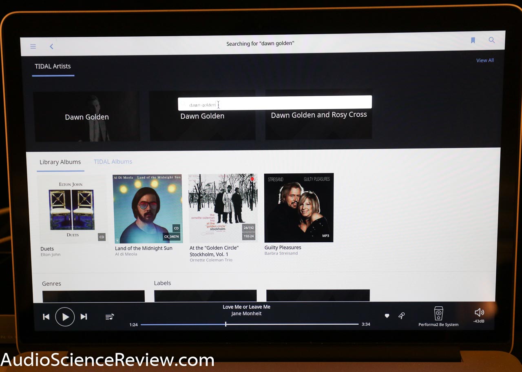Click the search magnifier icon
The width and height of the screenshot is (522, 372).
(492, 40)
